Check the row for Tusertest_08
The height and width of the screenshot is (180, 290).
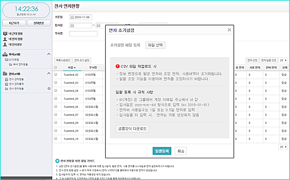(56, 122)
